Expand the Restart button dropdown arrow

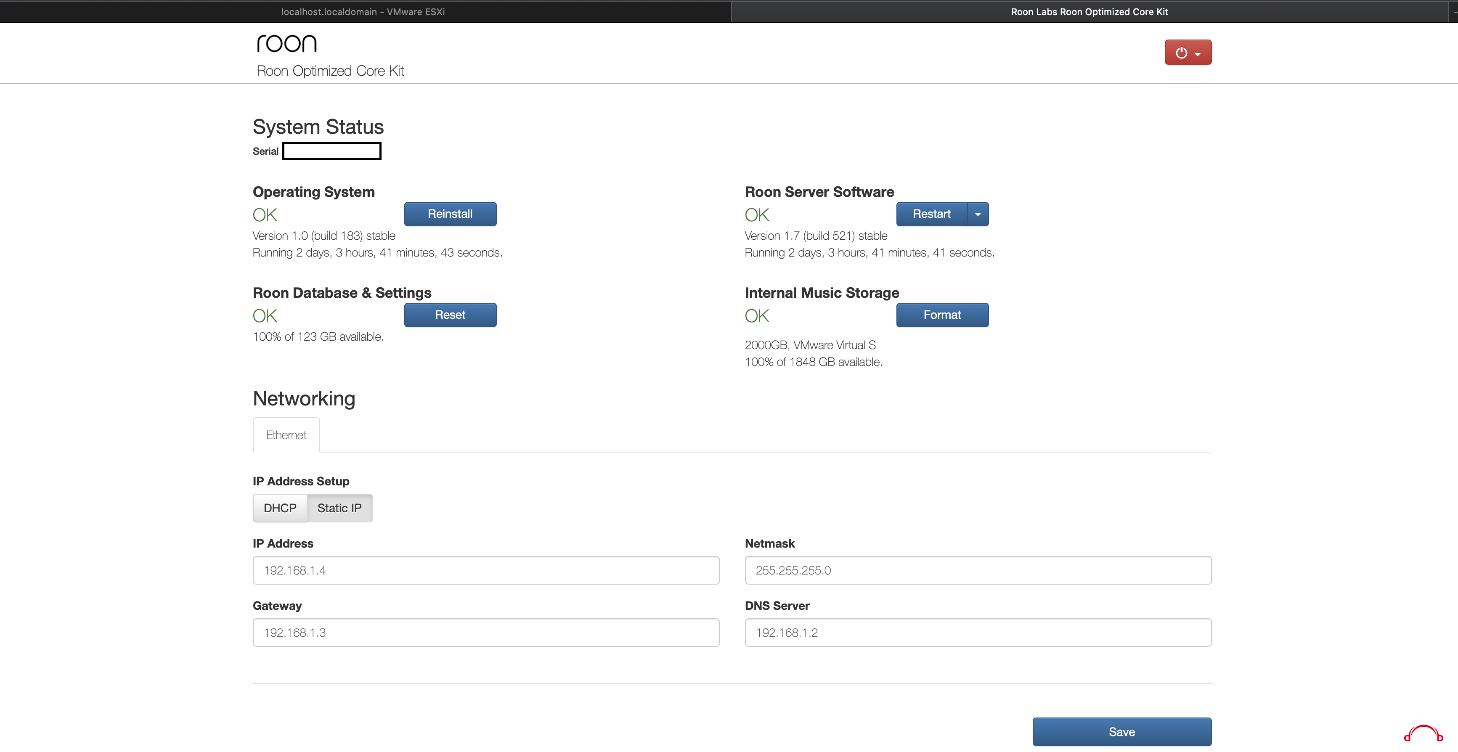tap(978, 214)
